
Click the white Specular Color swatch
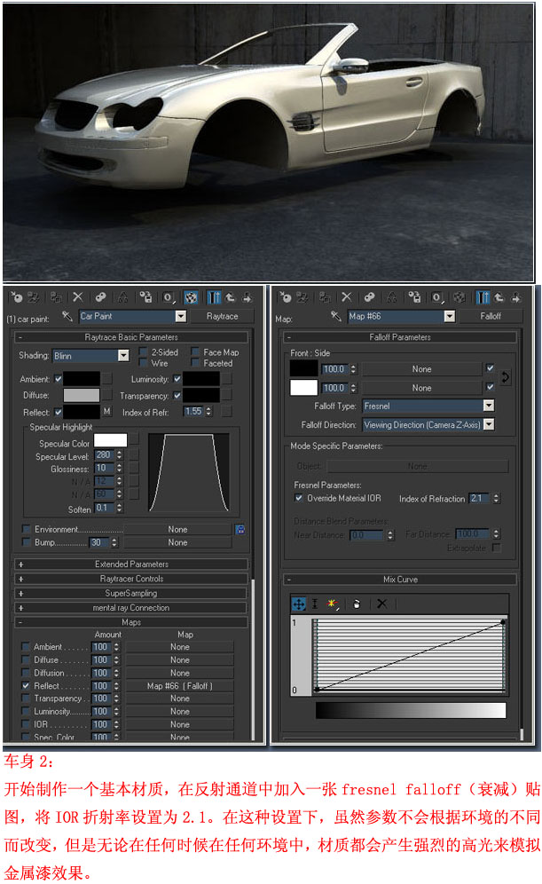point(111,440)
